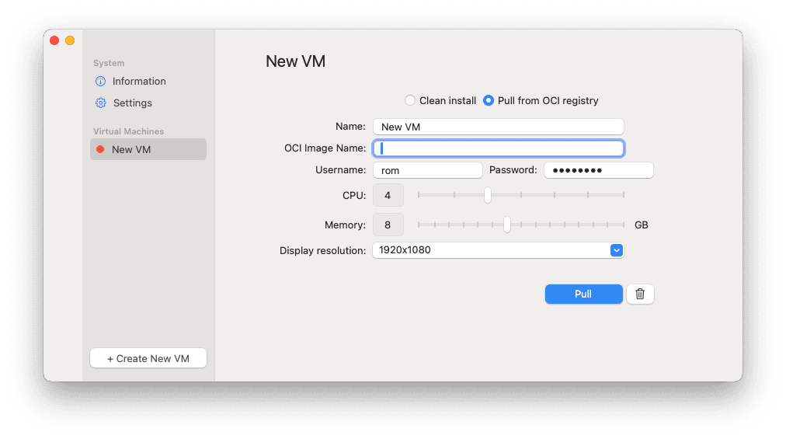Click the Settings gear icon
786x439 pixels.
pos(100,103)
